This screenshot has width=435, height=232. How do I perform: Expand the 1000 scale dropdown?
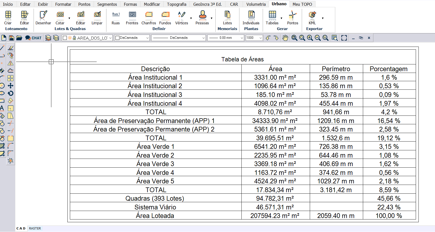pos(260,38)
